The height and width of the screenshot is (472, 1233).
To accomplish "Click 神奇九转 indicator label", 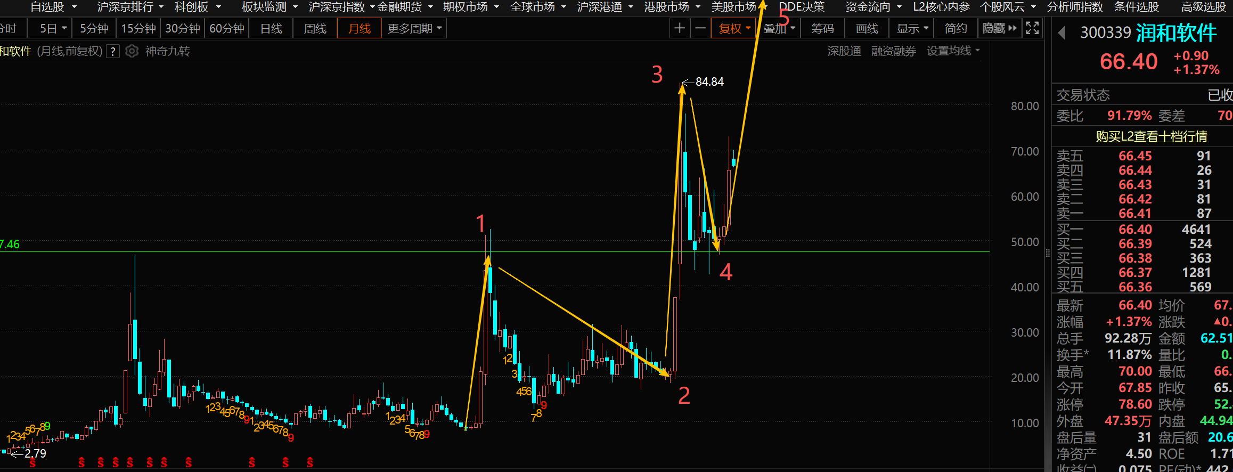I will 167,51.
